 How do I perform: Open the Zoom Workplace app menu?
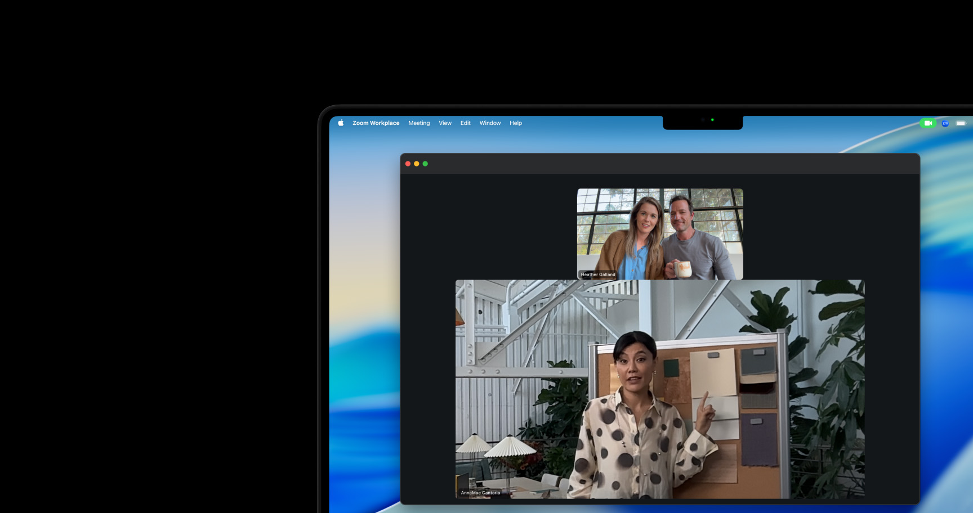[376, 123]
